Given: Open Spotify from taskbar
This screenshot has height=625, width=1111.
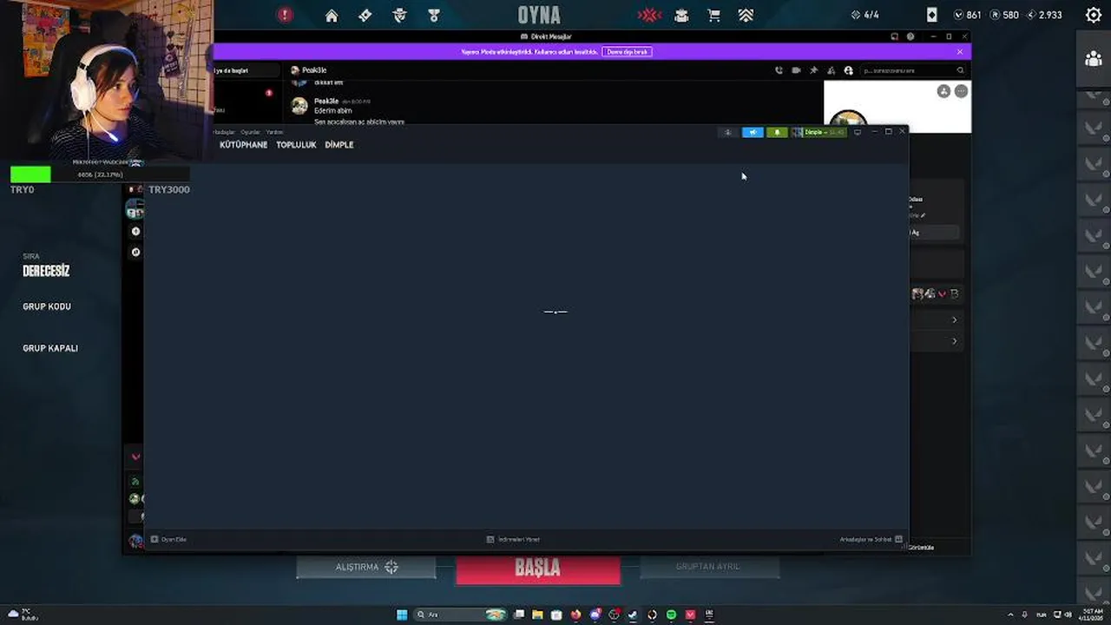Looking at the screenshot, I should tap(671, 615).
